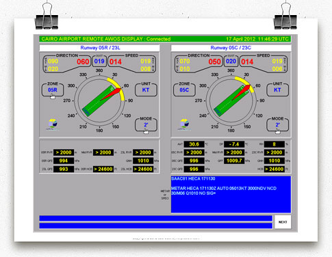The height and width of the screenshot is (257, 332).
Task: Select the Runway 05R / 23L header
Action: (x=99, y=48)
